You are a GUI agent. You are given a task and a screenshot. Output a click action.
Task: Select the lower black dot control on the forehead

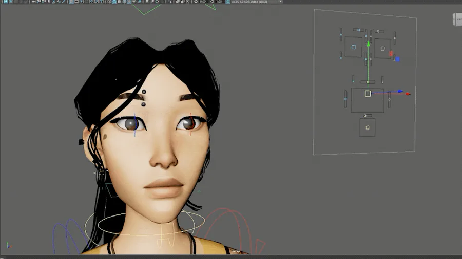(x=143, y=104)
